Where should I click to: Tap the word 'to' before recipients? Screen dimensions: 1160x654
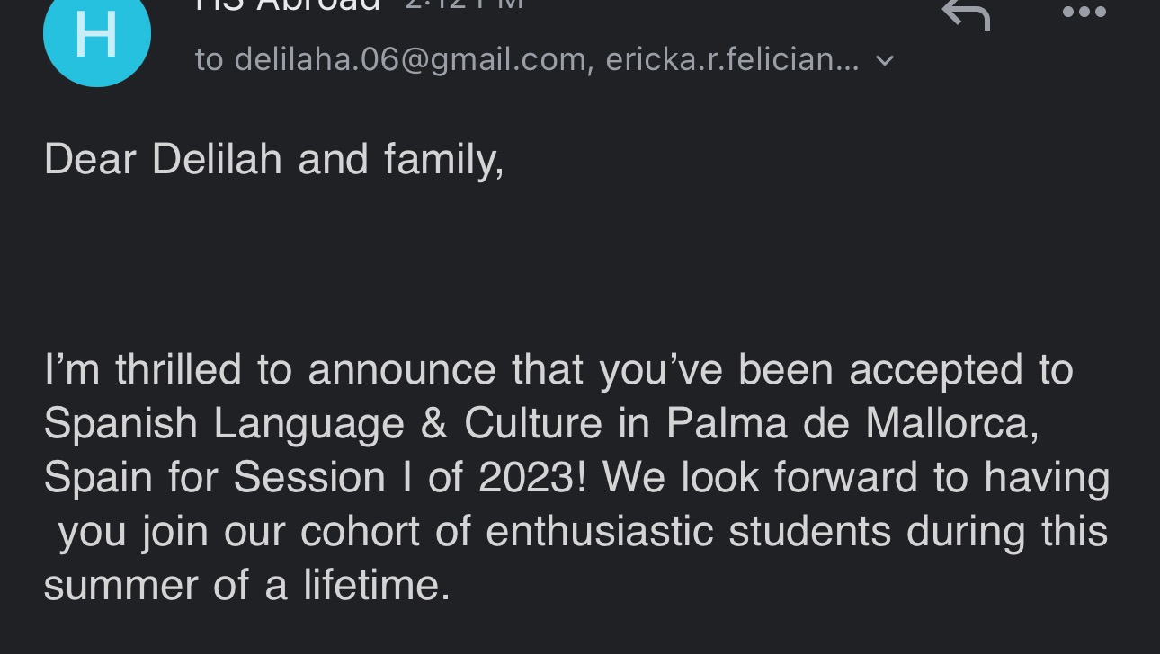click(209, 59)
